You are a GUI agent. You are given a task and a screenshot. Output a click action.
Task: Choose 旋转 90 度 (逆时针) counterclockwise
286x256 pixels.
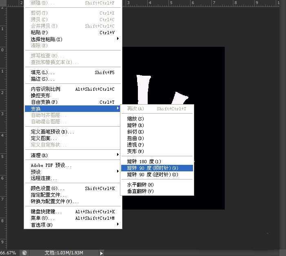[x=153, y=175]
